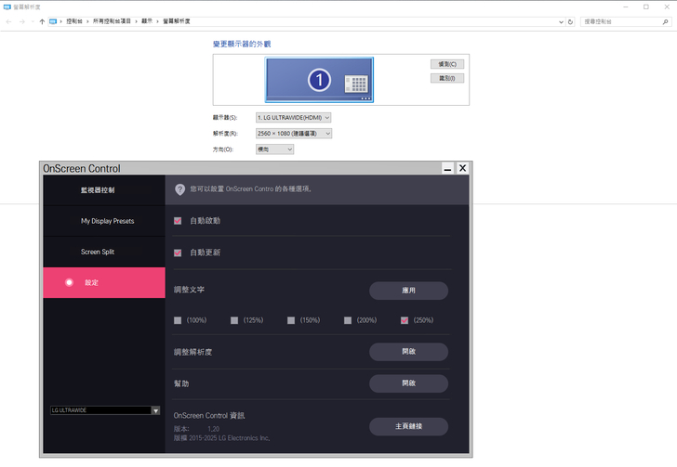Expand the LG ULTRAWIDE monitor selector in sidebar
The image size is (677, 467).
click(156, 410)
